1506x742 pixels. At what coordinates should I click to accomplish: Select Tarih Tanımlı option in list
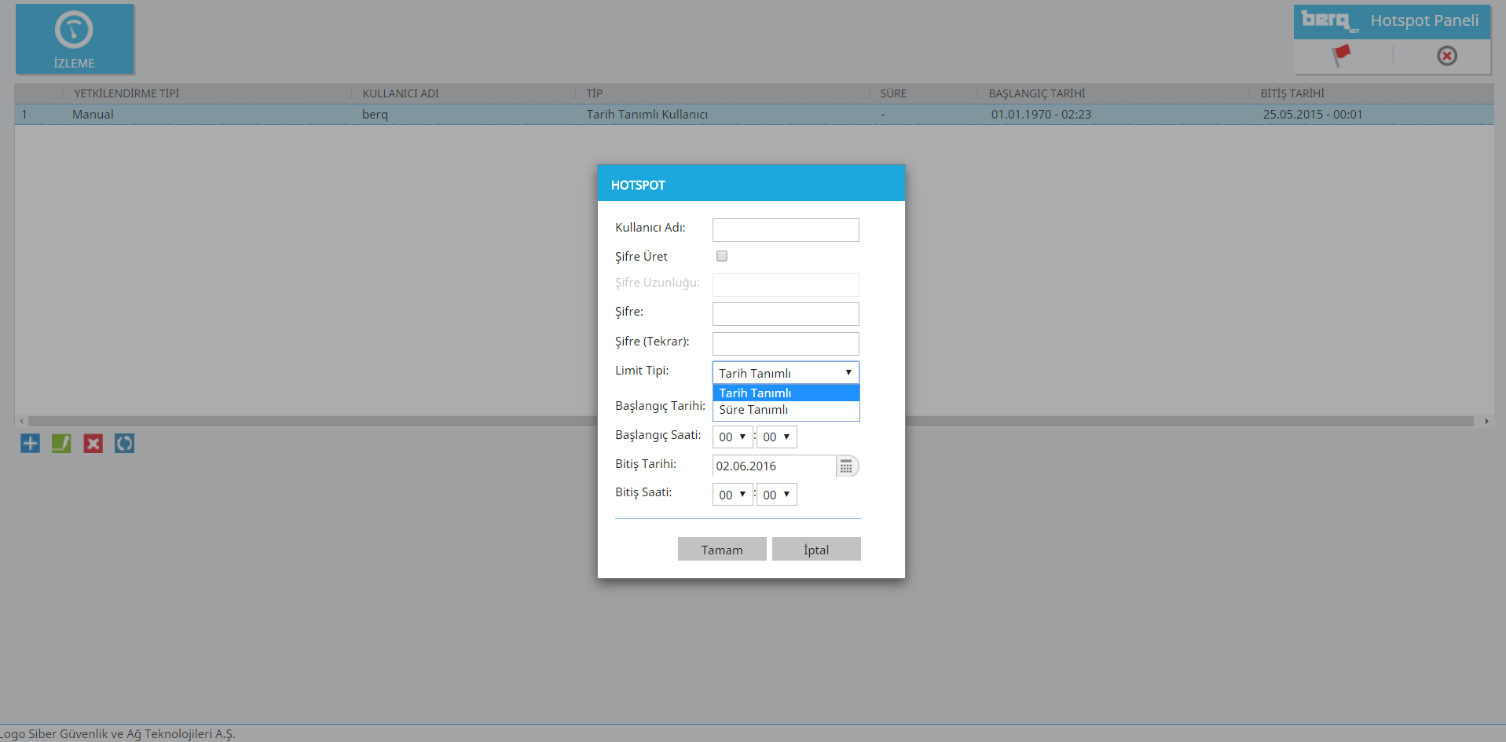786,393
